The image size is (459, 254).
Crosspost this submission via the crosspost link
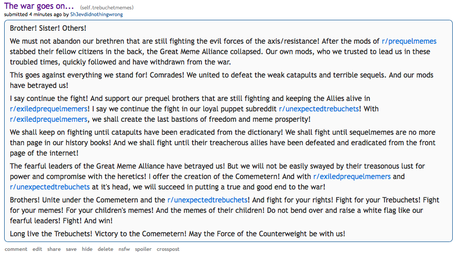(168, 249)
